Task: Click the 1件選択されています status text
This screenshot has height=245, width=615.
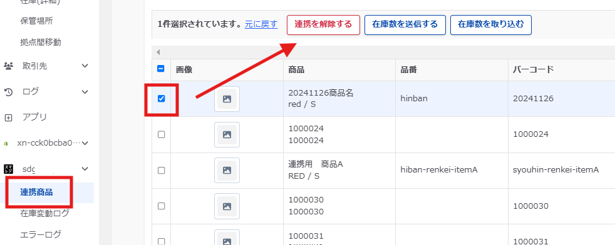Action: coord(199,24)
